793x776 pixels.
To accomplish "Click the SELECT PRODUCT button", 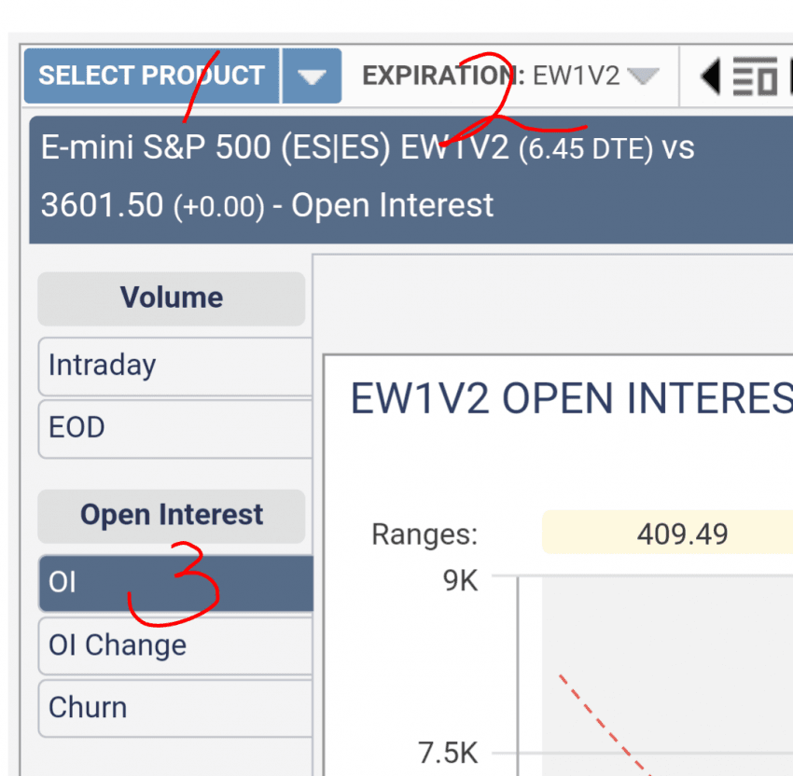I will (x=151, y=76).
